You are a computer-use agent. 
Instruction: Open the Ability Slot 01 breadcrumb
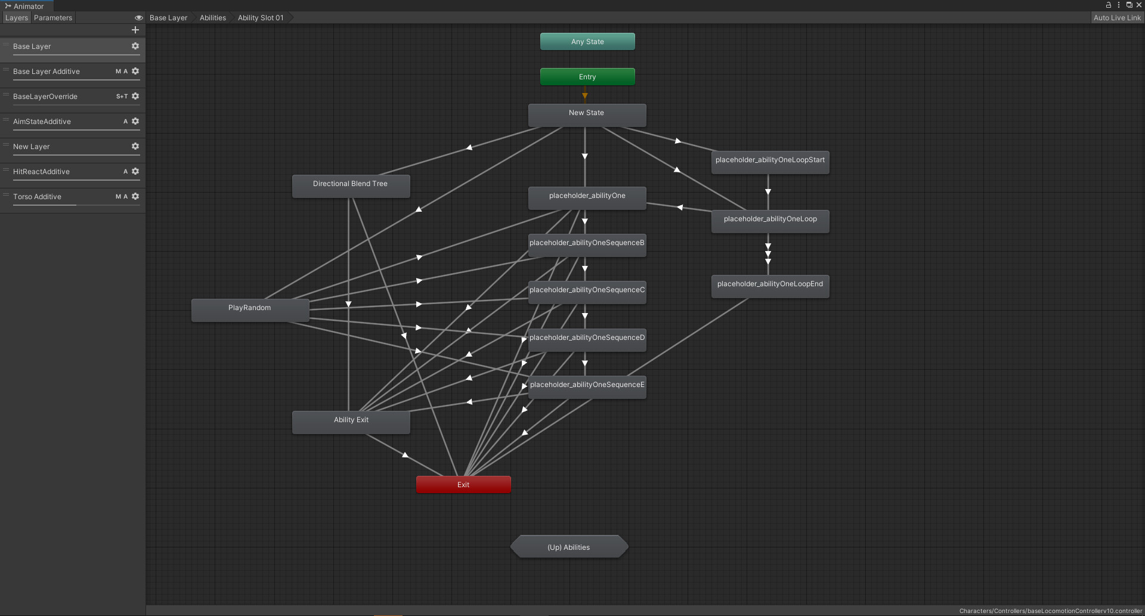tap(260, 17)
